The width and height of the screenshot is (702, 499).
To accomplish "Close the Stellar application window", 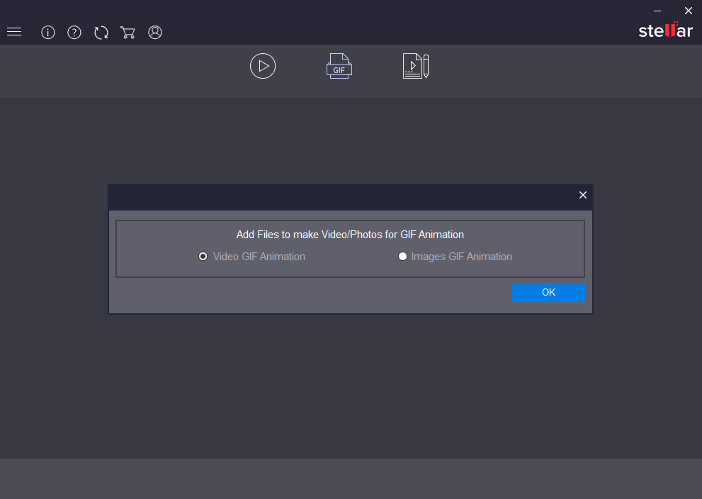I will point(688,11).
